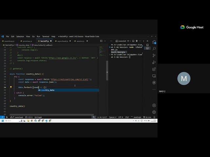Open the Accounts menu icon

154,105
